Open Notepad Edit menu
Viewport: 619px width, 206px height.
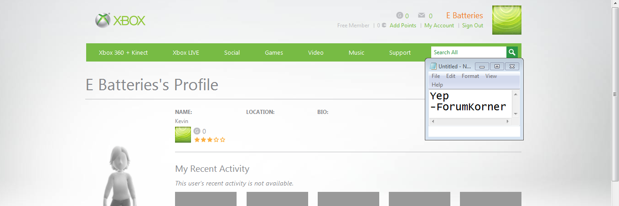(451, 76)
